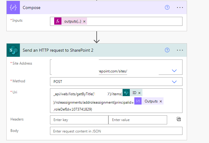The height and width of the screenshot is (143, 209).
Task: Click the Body field label
Action: tap(14, 131)
